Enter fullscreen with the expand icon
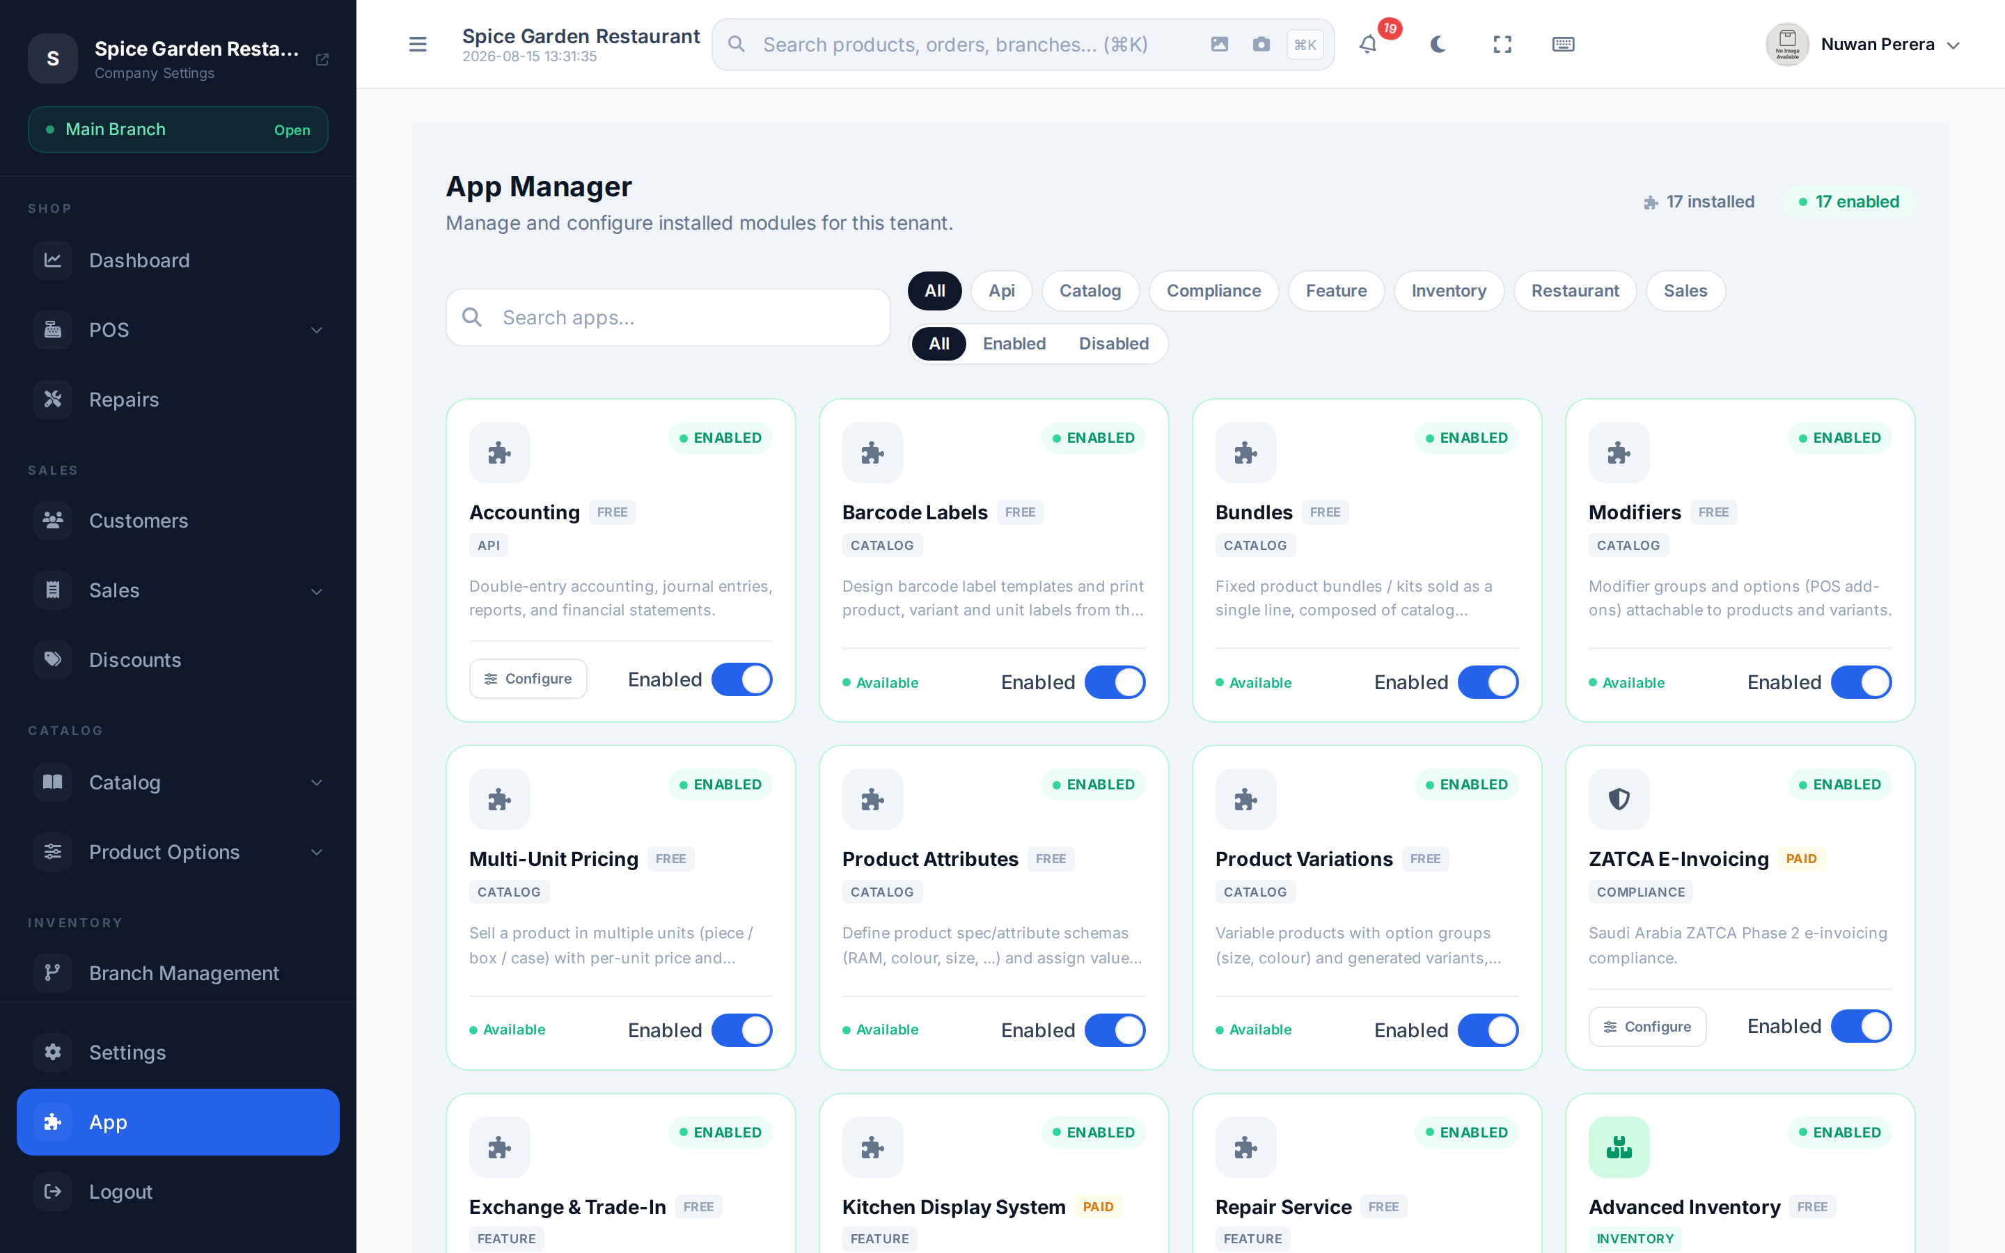The height and width of the screenshot is (1253, 2005). tap(1502, 44)
